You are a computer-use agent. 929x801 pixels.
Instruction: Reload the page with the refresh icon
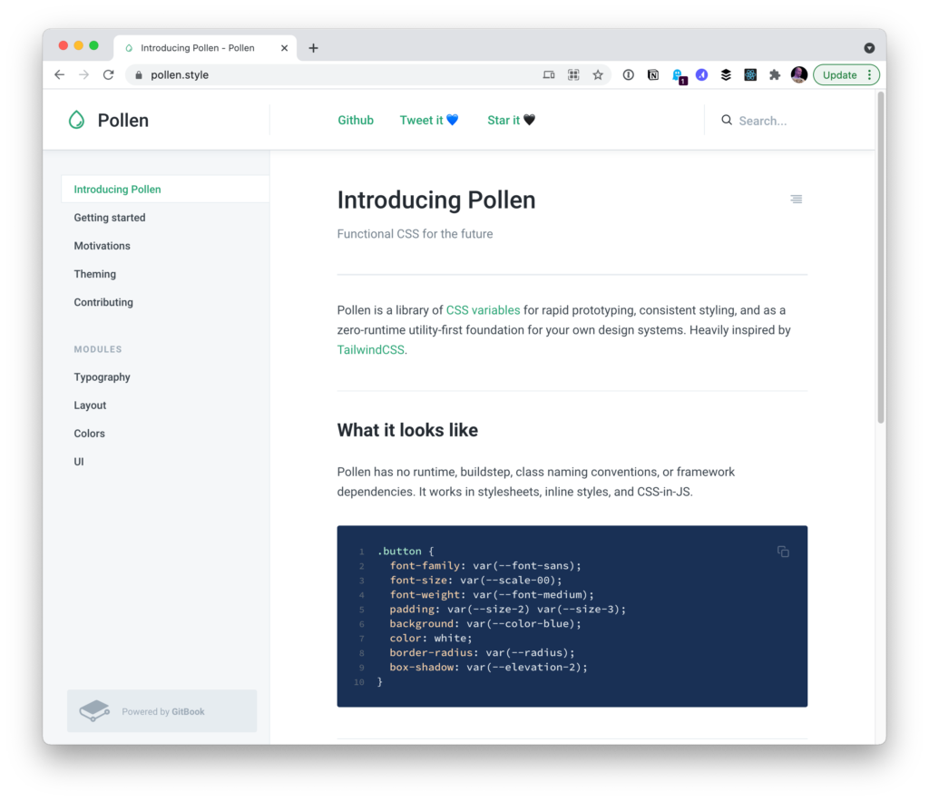coord(109,74)
